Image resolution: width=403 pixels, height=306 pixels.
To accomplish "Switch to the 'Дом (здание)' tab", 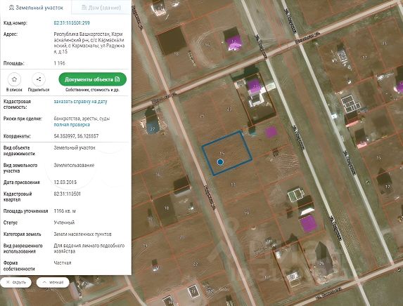I will pyautogui.click(x=101, y=8).
